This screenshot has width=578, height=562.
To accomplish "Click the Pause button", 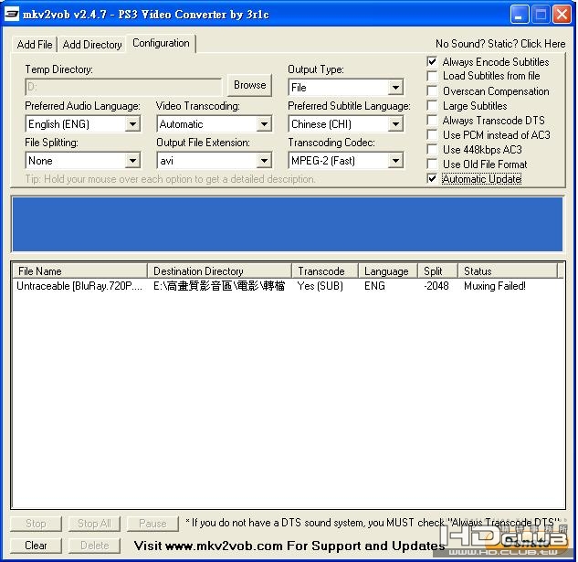I will (x=152, y=524).
